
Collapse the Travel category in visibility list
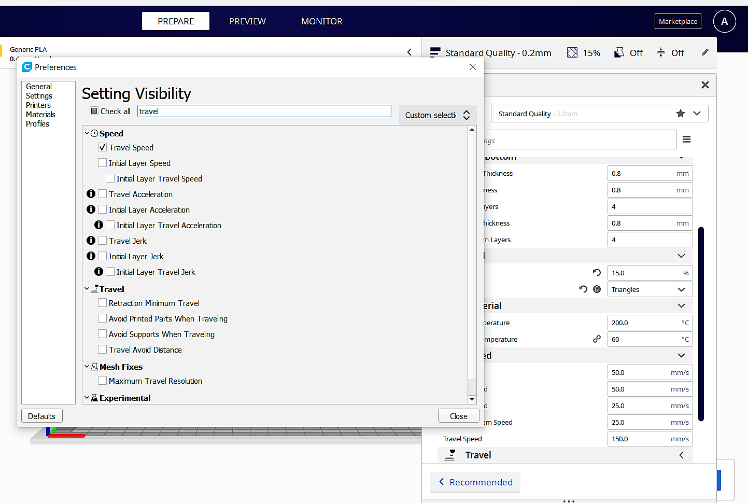pyautogui.click(x=87, y=289)
